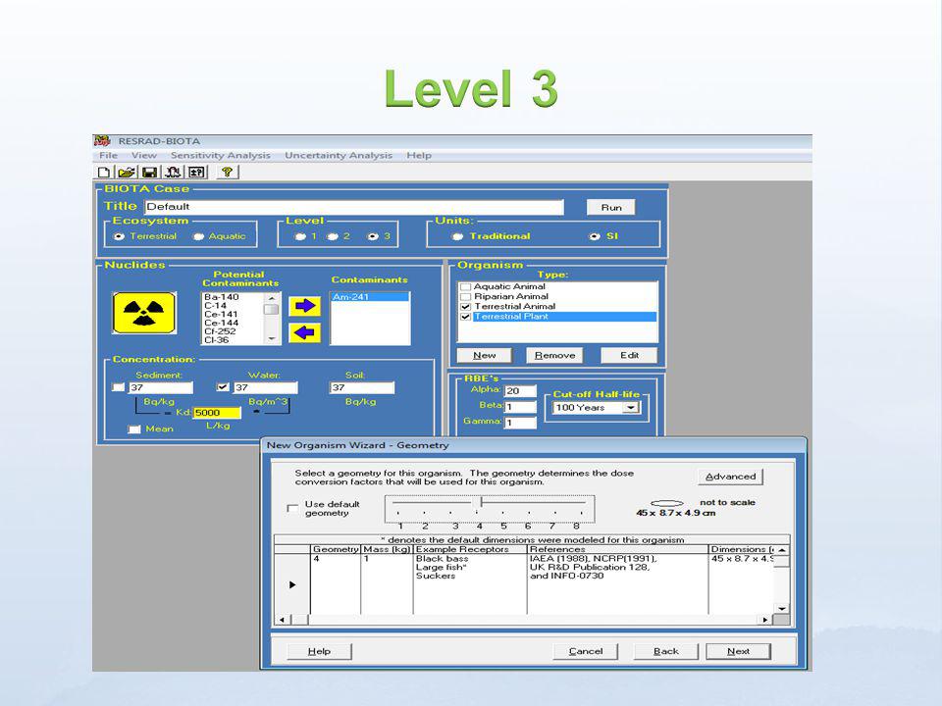Image resolution: width=942 pixels, height=706 pixels.
Task: Select Ba-140 in Potential Contaminants
Action: pos(221,297)
